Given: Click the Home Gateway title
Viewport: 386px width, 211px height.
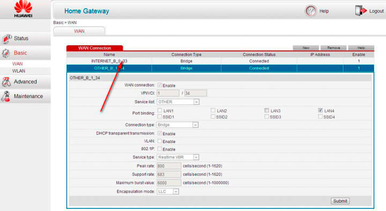Looking at the screenshot, I should point(87,11).
